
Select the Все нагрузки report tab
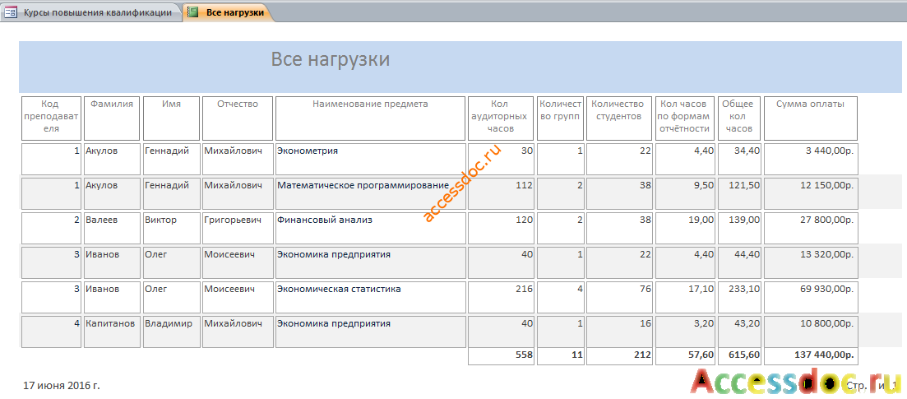click(229, 12)
